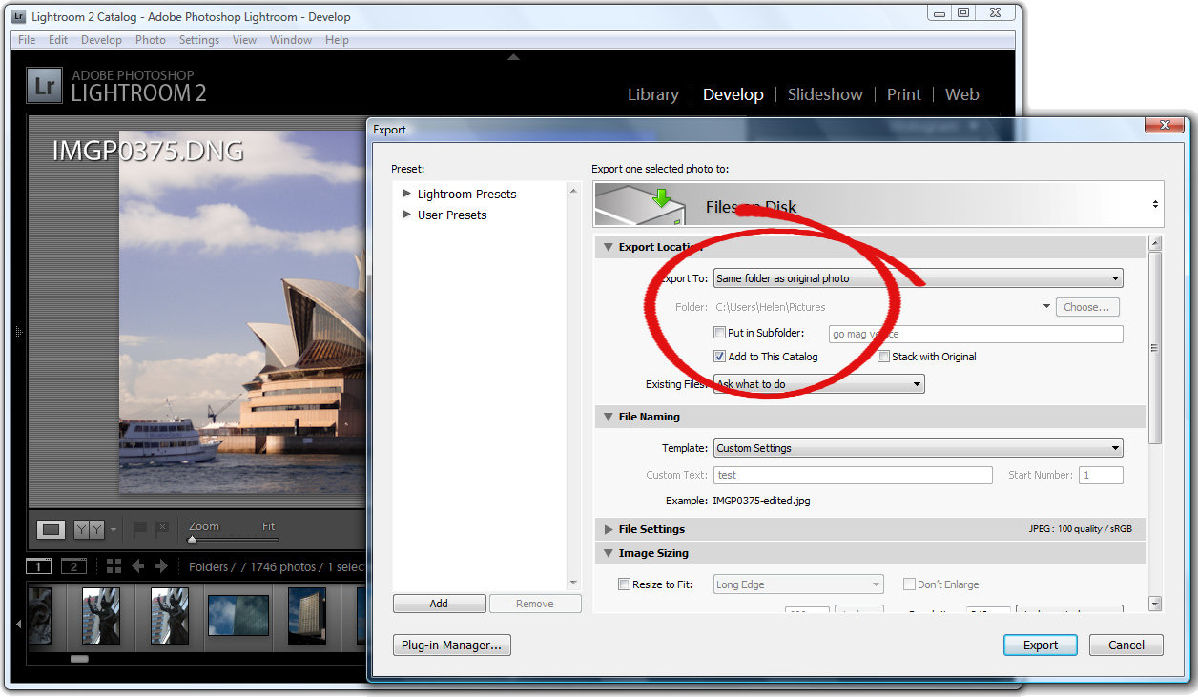Open Plug-in Manager
The height and width of the screenshot is (697, 1198).
coord(452,646)
